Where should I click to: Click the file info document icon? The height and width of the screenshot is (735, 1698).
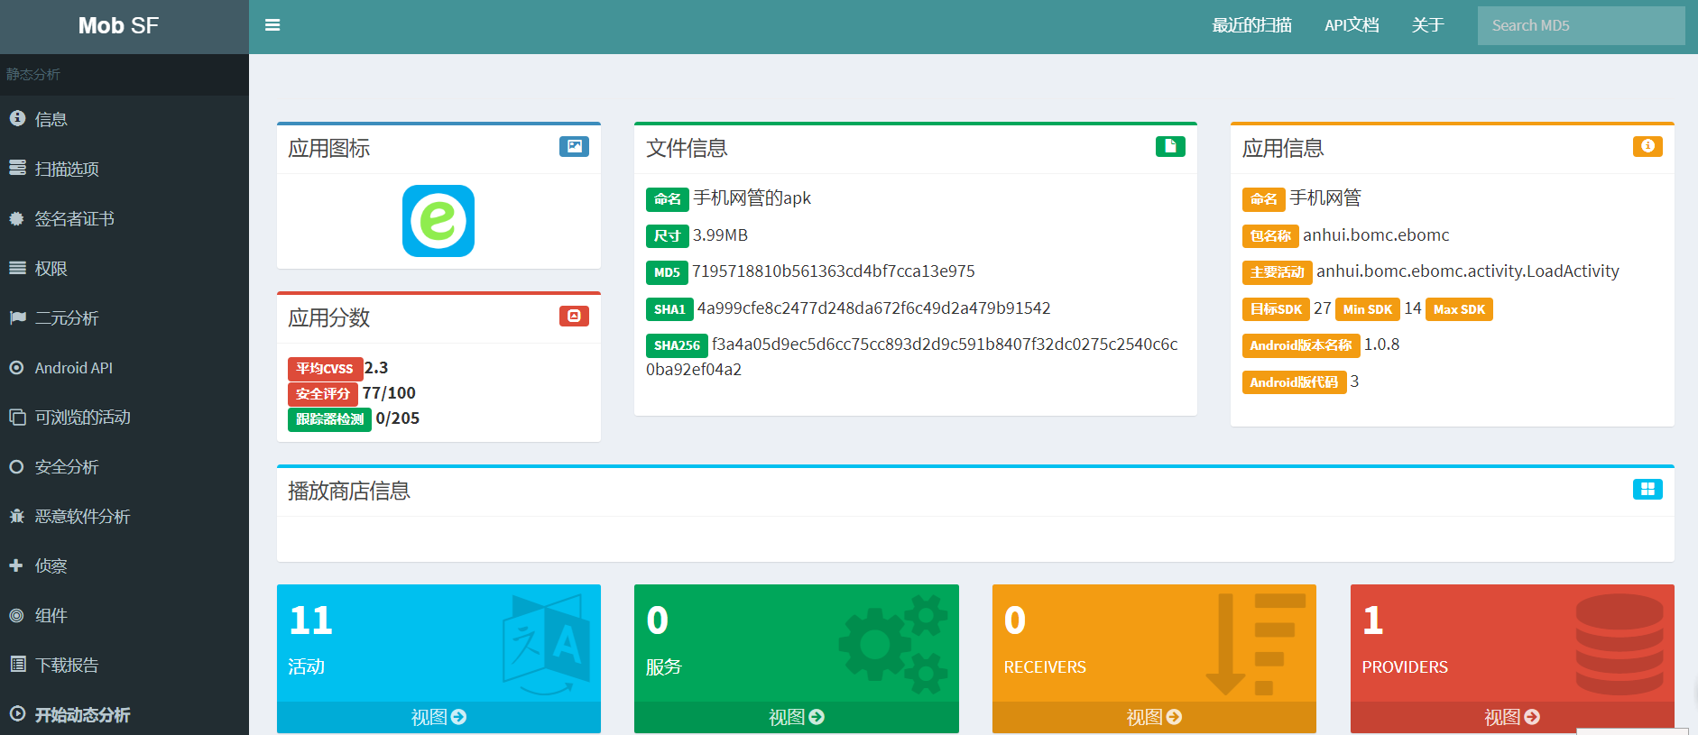point(1170,146)
